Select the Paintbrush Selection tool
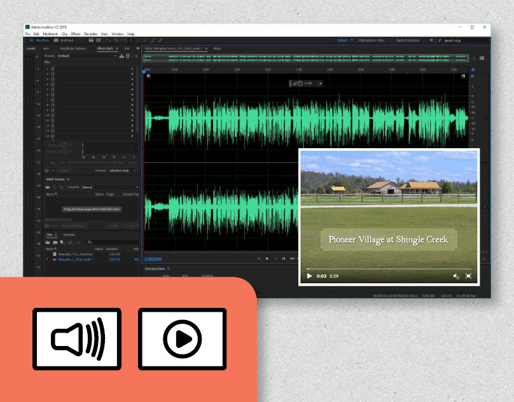 [153, 40]
